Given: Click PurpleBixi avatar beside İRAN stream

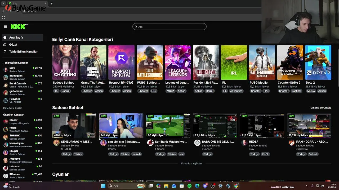Looking at the screenshot, I should pyautogui.click(x=291, y=143).
